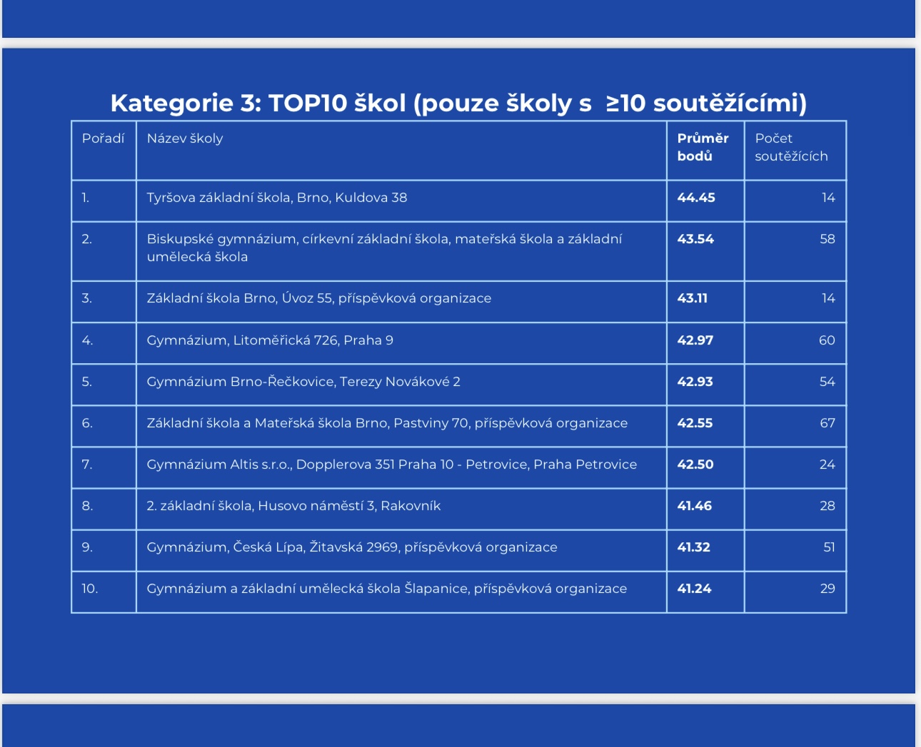Click the Počet soutěžících column header
This screenshot has width=921, height=747.
(791, 147)
